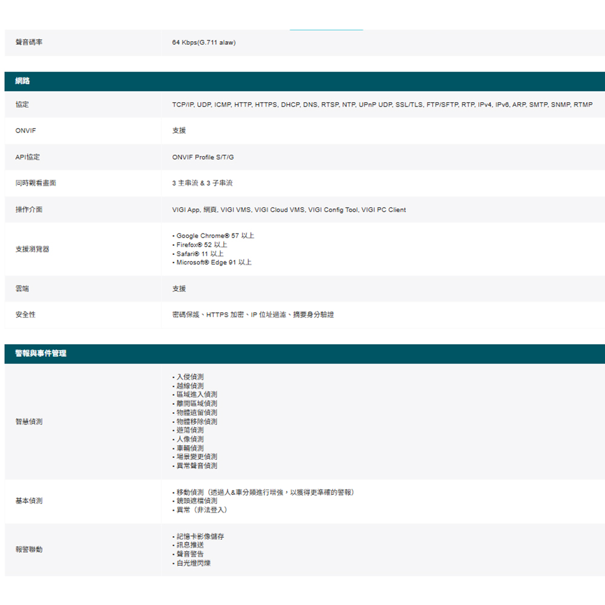Click the 協定 protocol list text
Viewport: 605px width, 605px height.
[382, 105]
